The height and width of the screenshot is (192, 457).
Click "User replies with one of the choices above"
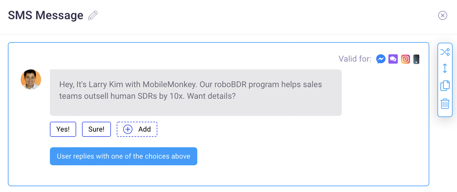click(123, 156)
